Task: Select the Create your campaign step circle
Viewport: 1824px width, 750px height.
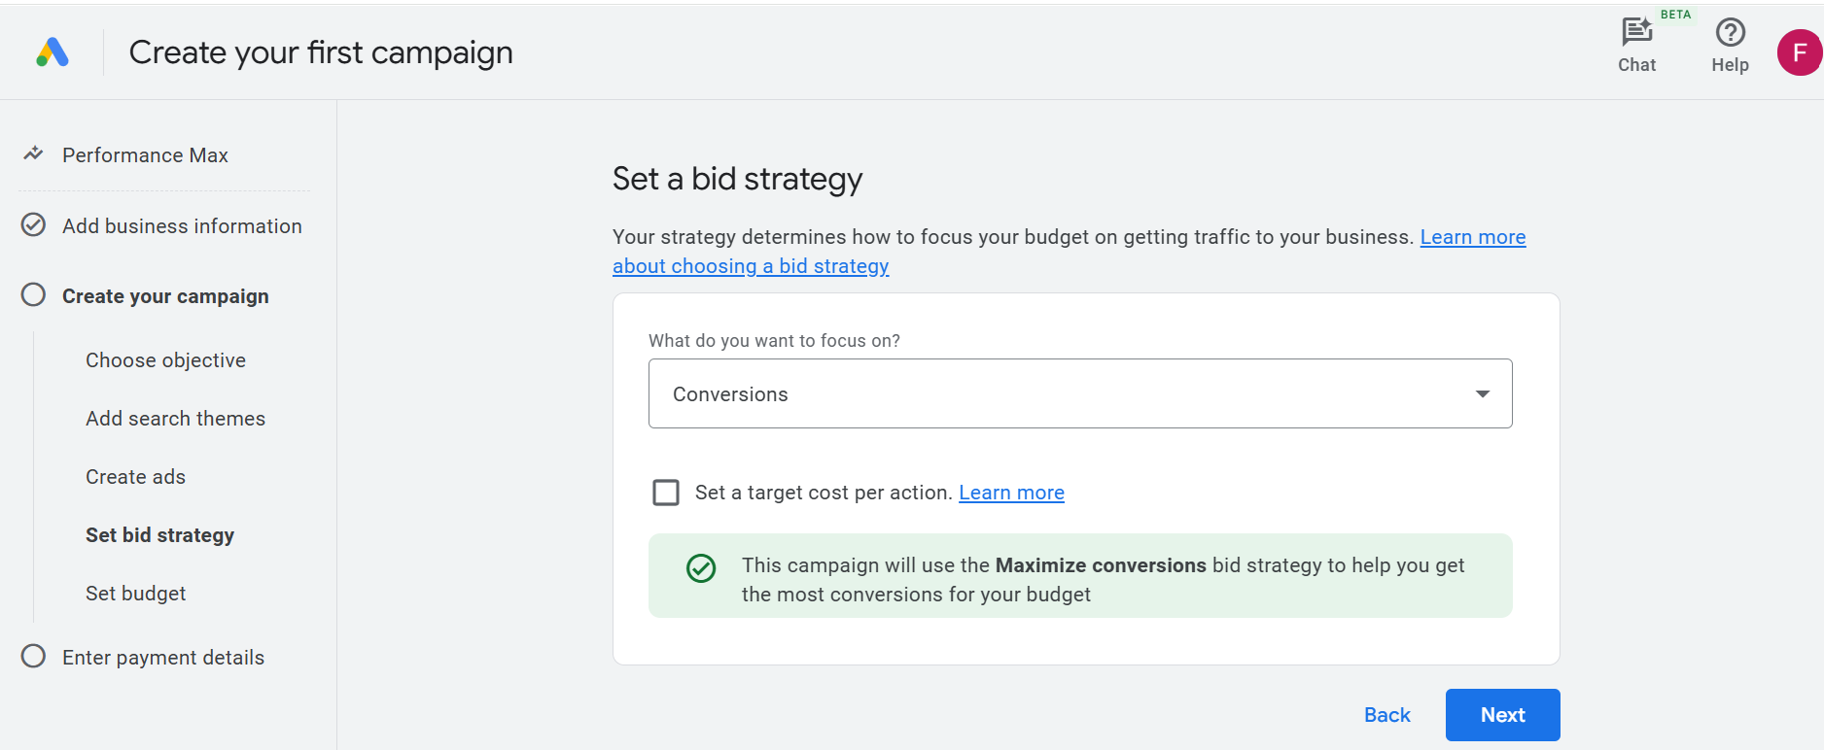Action: pos(32,294)
